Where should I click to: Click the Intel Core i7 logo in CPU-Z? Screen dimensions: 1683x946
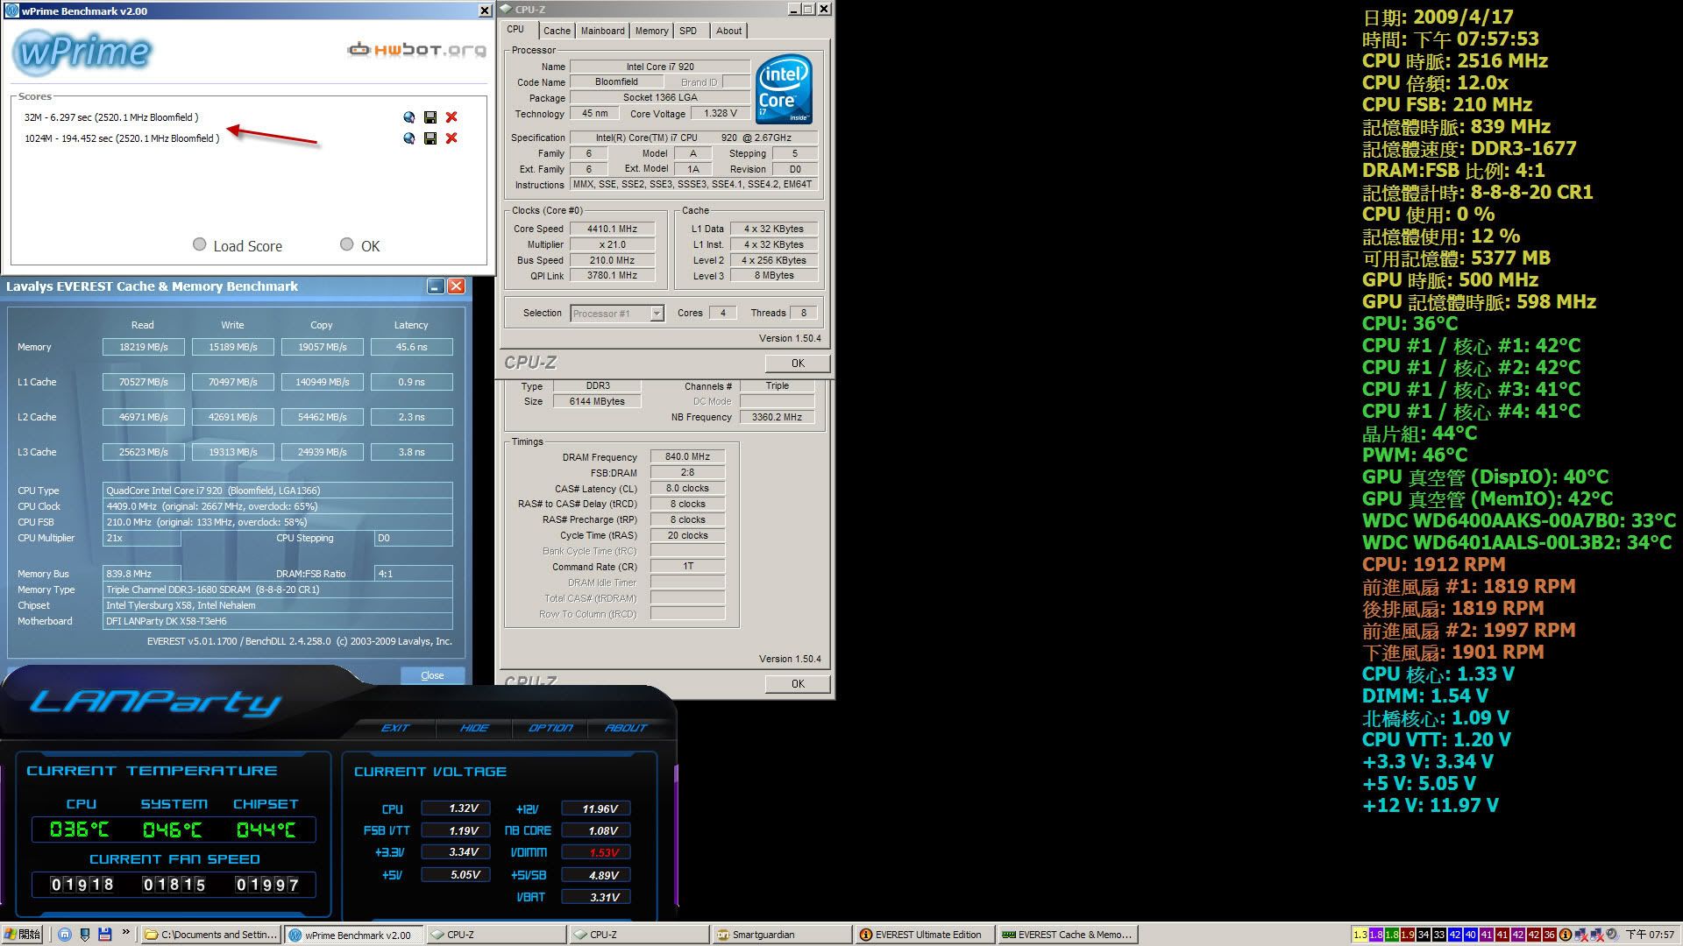tap(784, 90)
